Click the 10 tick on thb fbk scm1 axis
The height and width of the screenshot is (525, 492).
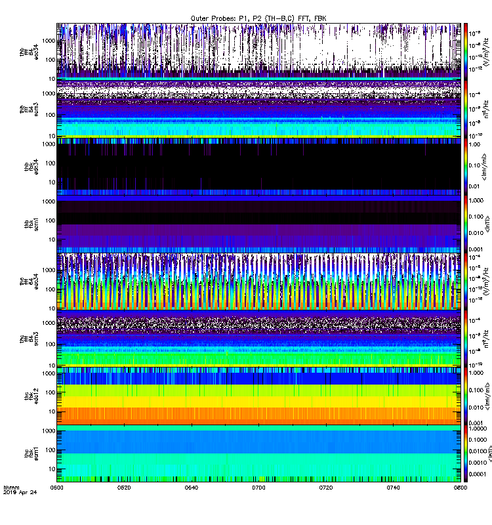point(52,240)
